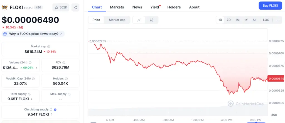Screen dimensions: 285x123
Task: Expand Volume (24h) details chevron
Action: tap(36, 68)
